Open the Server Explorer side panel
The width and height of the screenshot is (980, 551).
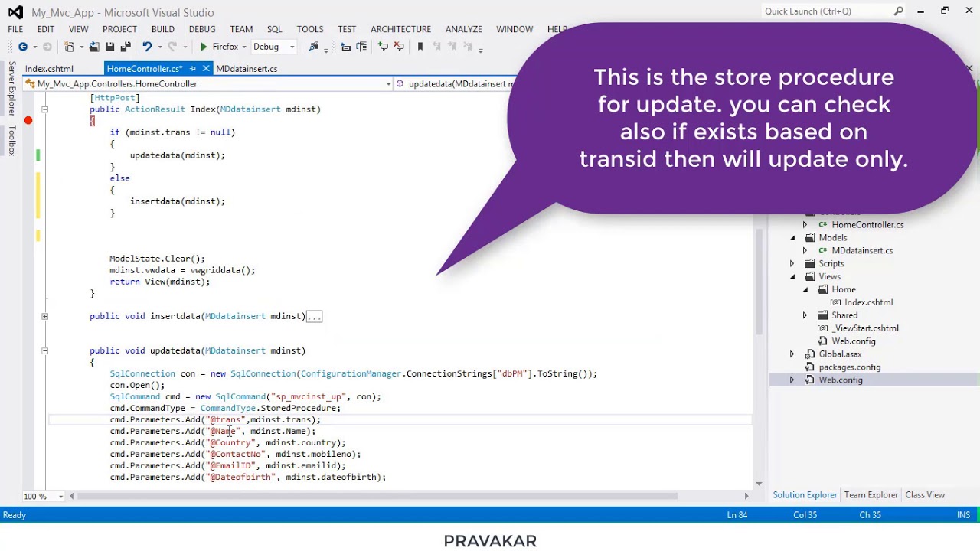tap(11, 90)
